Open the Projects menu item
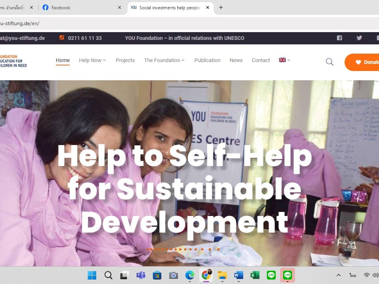 click(125, 60)
